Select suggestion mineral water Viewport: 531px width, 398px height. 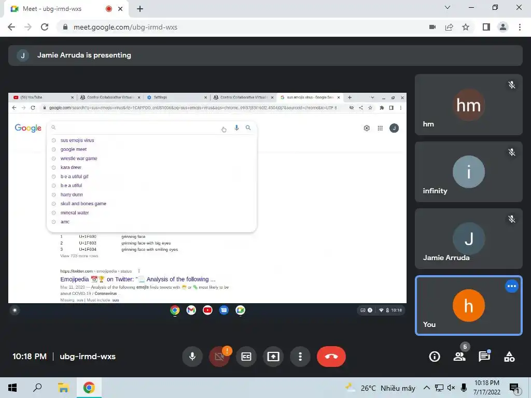click(x=151, y=213)
